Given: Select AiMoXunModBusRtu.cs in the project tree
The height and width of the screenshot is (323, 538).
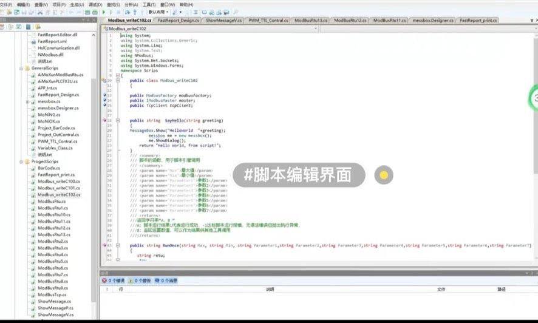Looking at the screenshot, I should (60, 75).
